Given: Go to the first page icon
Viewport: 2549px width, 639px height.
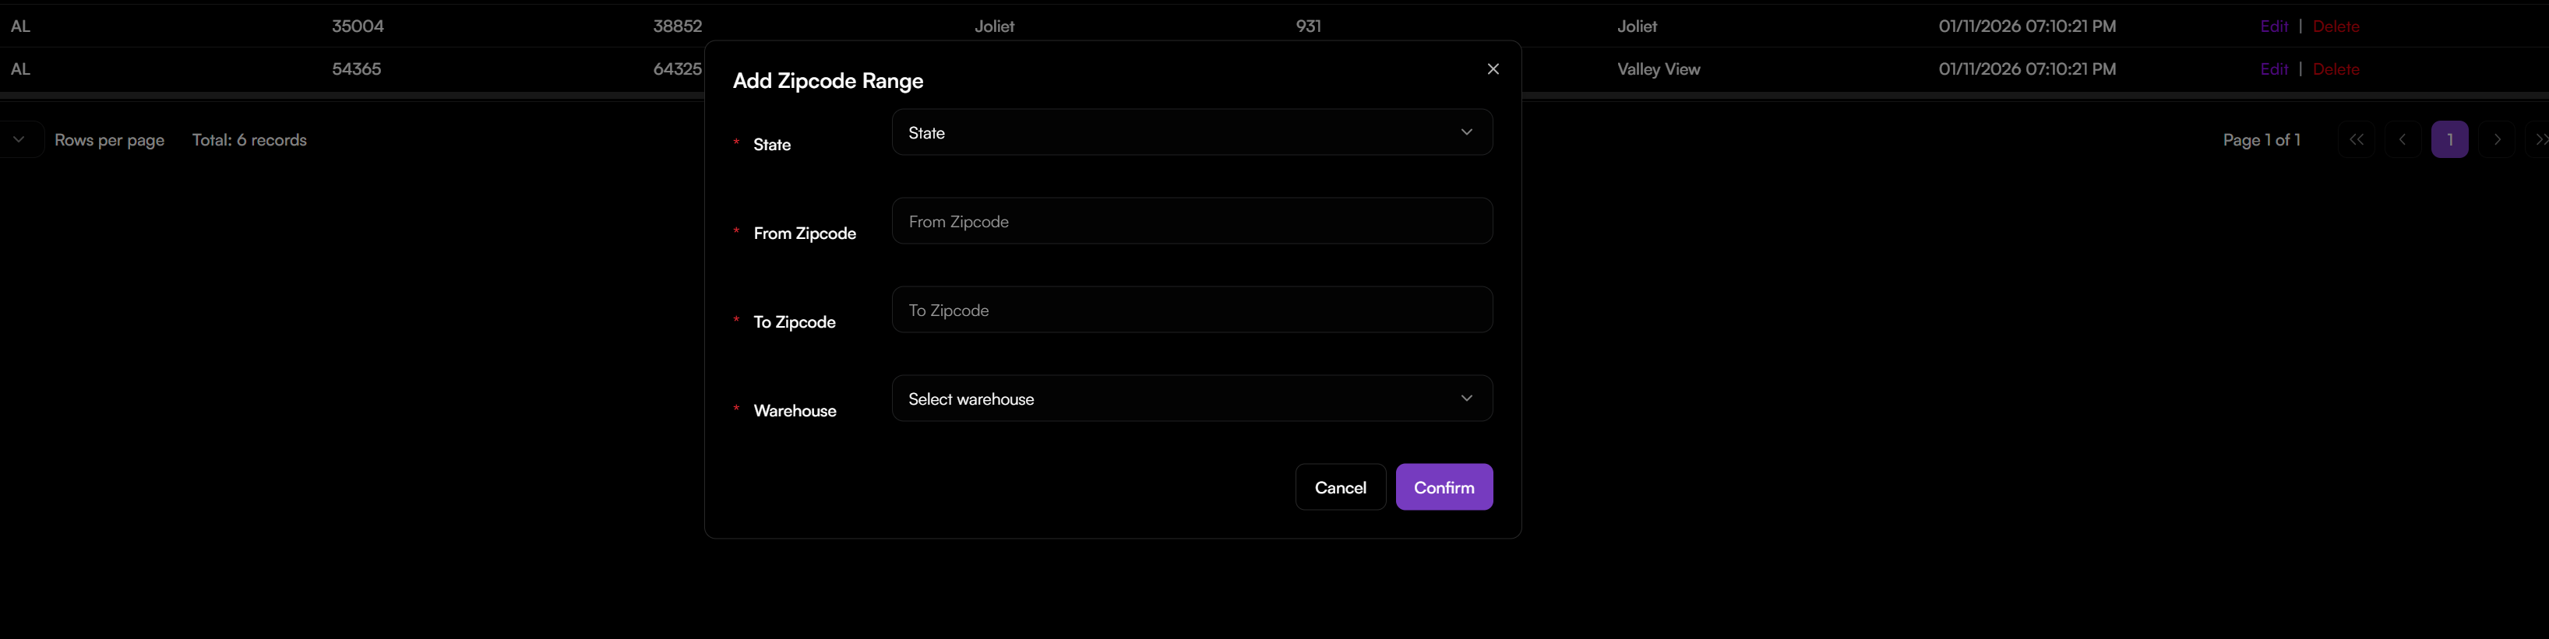Looking at the screenshot, I should pos(2356,139).
